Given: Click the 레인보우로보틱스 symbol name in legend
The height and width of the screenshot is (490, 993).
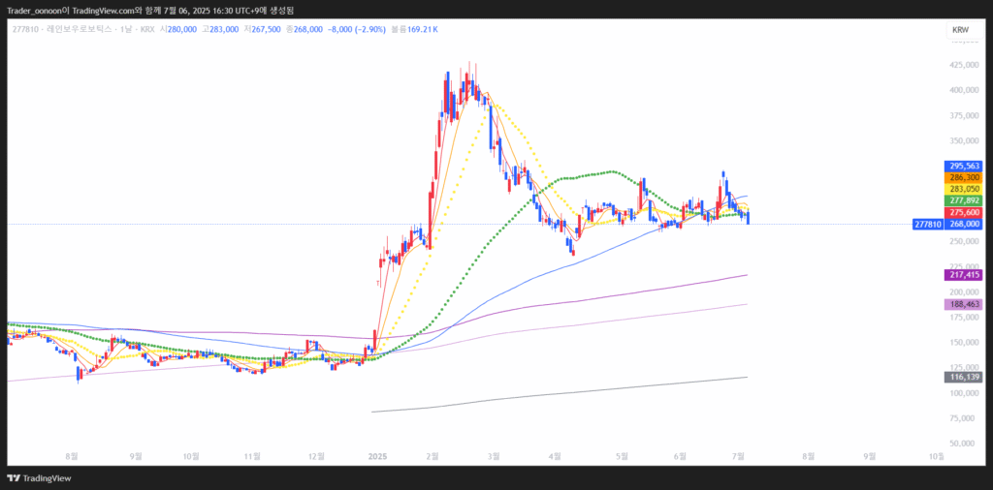Looking at the screenshot, I should point(81,29).
